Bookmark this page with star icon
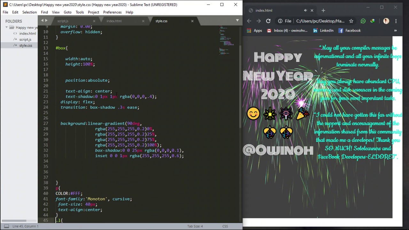Viewport: 409px width, 230px height. tap(351, 21)
